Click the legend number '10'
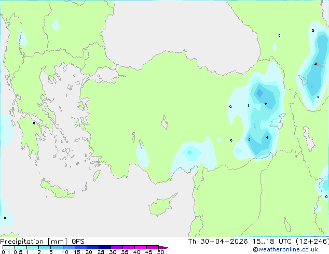Screen dimensions: 329x254 [x=65, y=252]
